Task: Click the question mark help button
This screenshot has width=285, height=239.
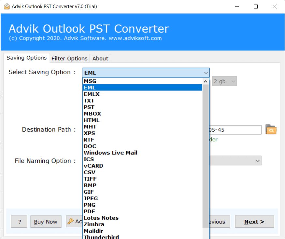Action: coord(19,221)
